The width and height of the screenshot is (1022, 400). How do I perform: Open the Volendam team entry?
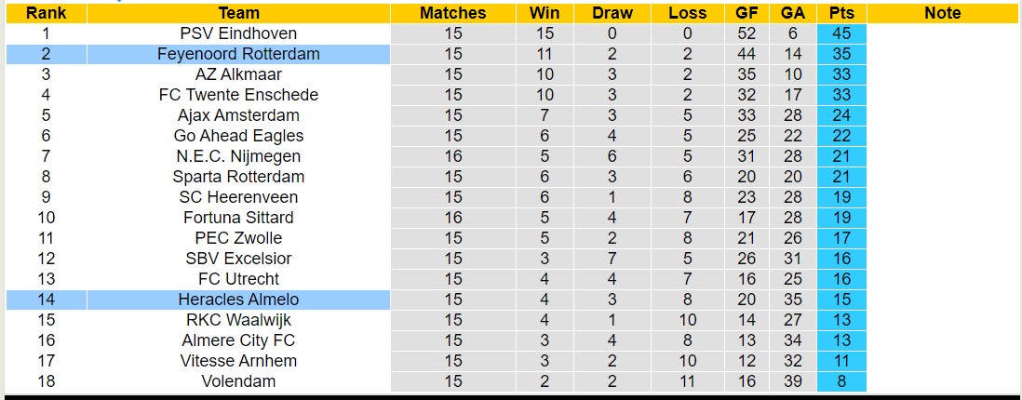point(238,381)
